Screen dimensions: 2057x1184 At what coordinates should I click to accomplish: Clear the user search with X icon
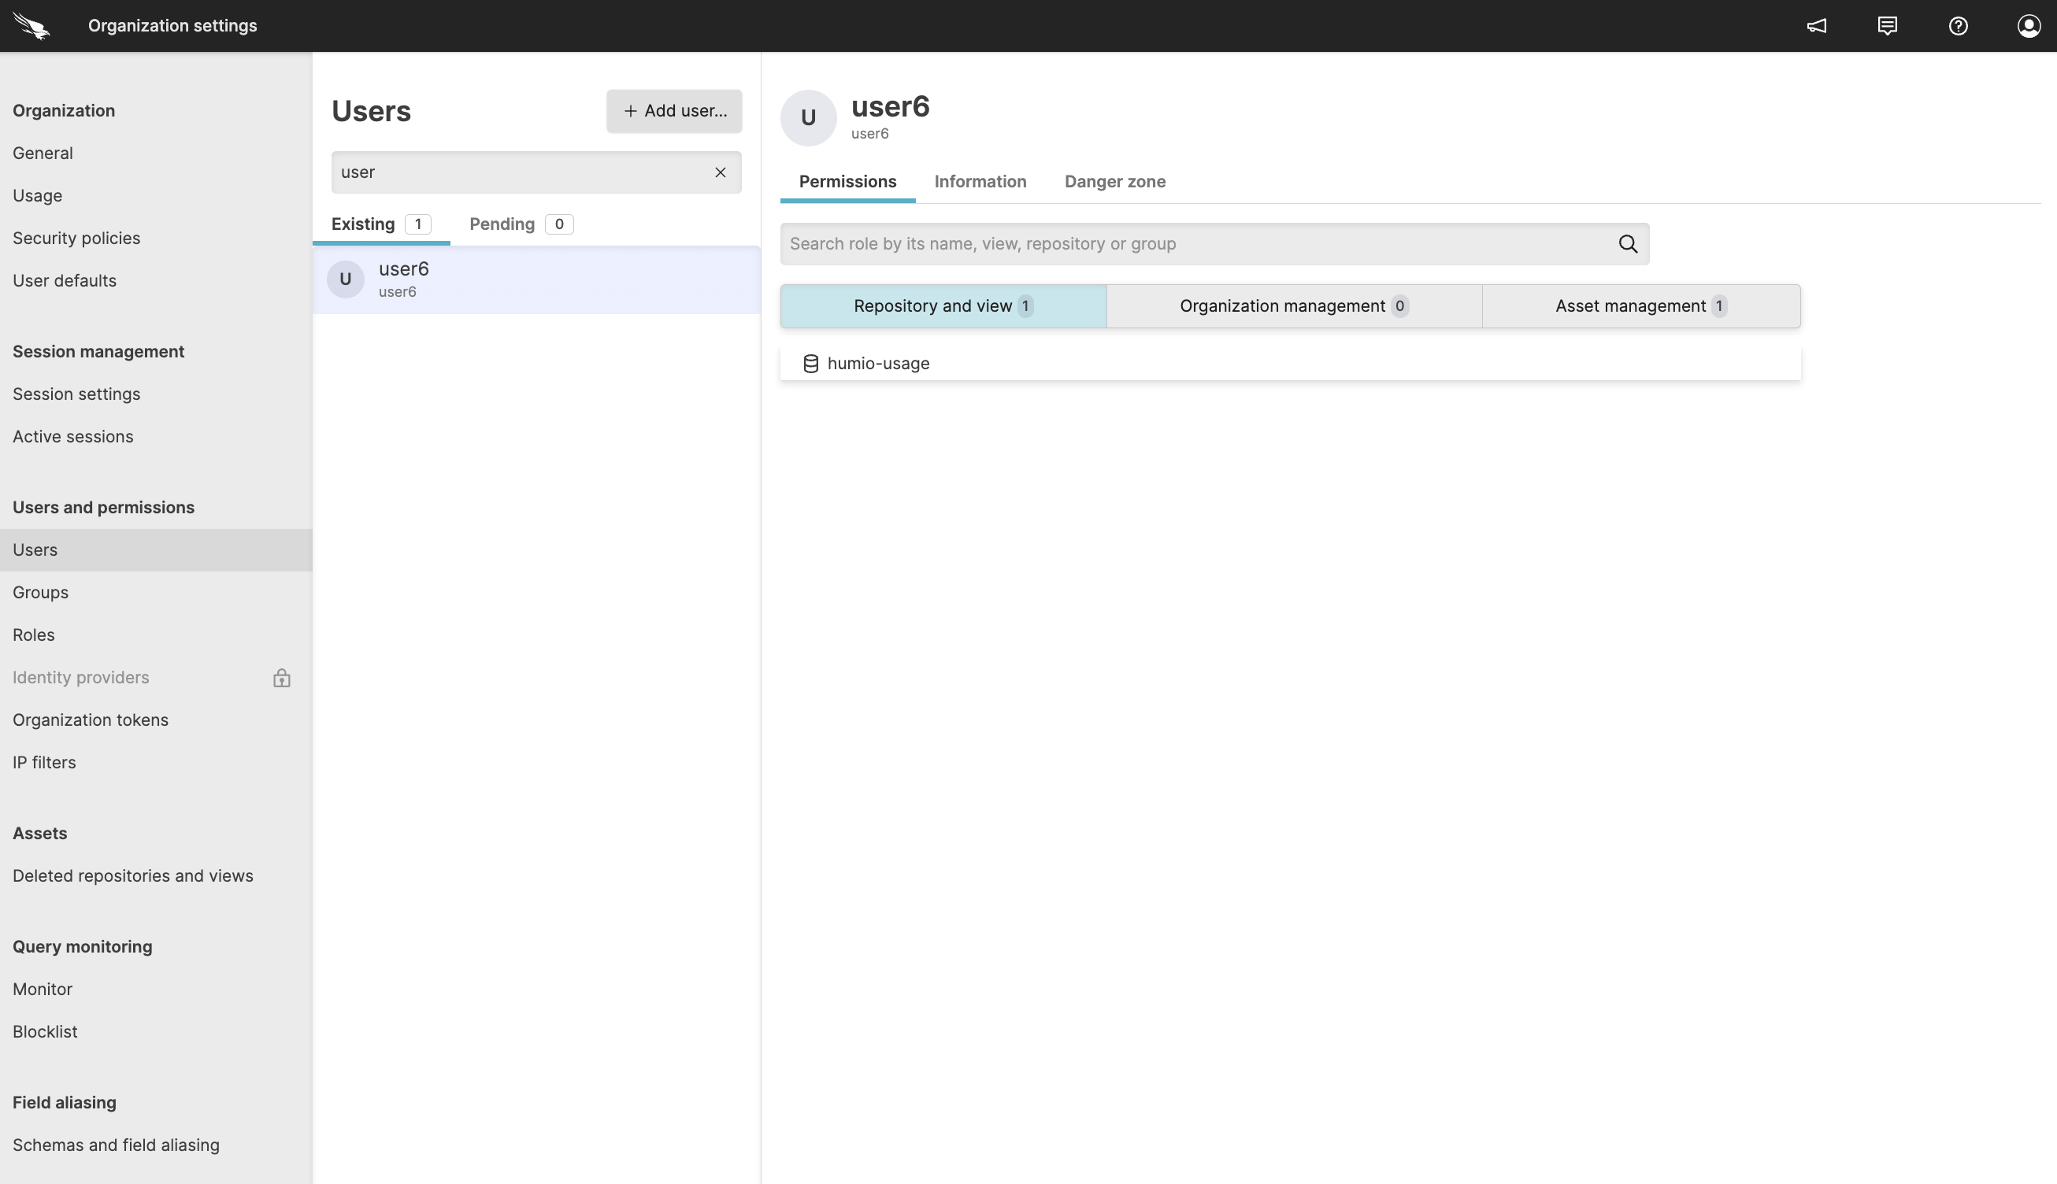tap(720, 172)
